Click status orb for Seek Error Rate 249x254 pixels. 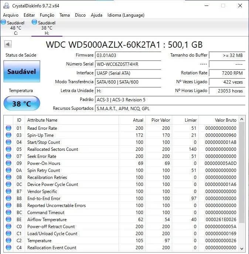(x=8, y=156)
